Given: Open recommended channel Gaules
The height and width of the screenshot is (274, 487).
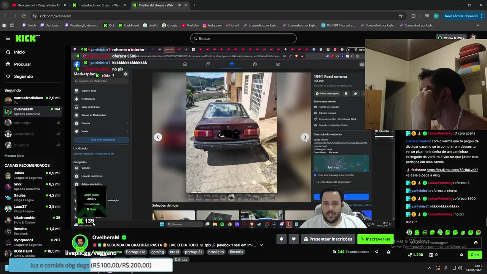Looking at the screenshot, I should 32,198.
